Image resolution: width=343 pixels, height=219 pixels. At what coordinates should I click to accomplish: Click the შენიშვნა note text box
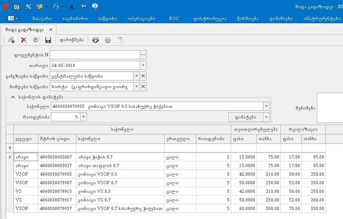tap(330, 108)
